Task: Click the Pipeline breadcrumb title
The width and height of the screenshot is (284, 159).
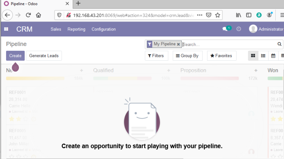Action: (x=16, y=44)
